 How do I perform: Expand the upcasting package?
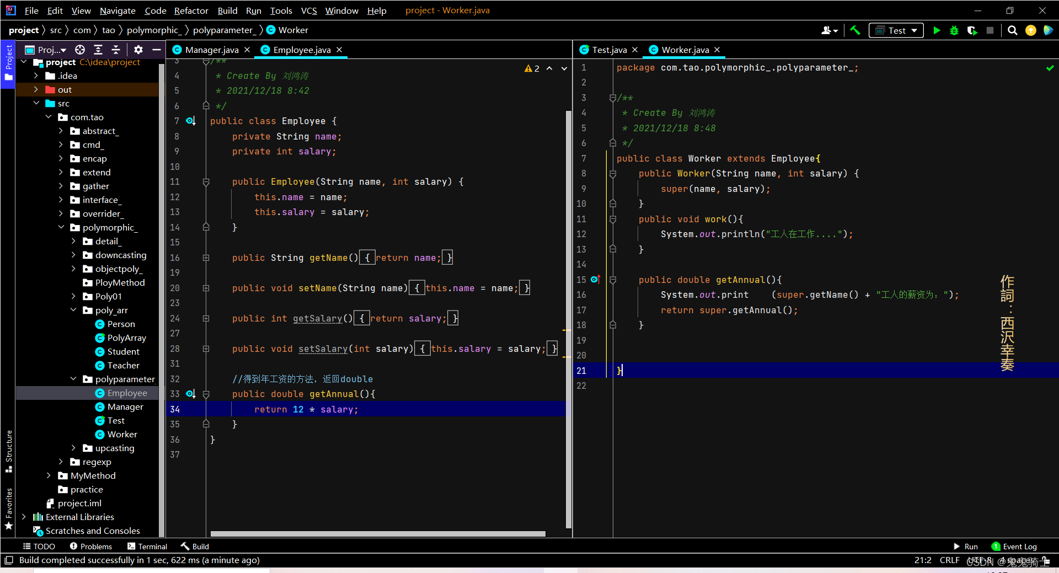point(74,448)
